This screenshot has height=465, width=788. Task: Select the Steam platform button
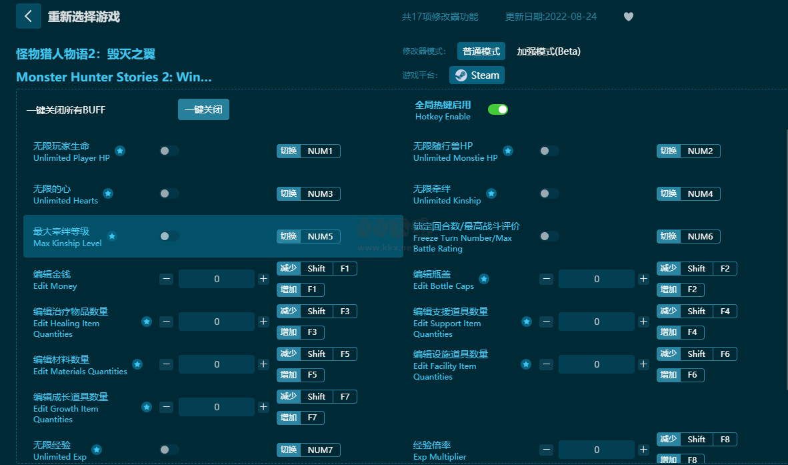(x=477, y=75)
